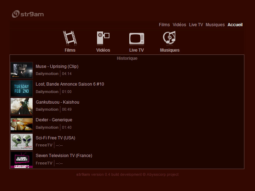This screenshot has width=255, height=191.
Task: Click the 01:00 duration text
Action: tap(67, 92)
